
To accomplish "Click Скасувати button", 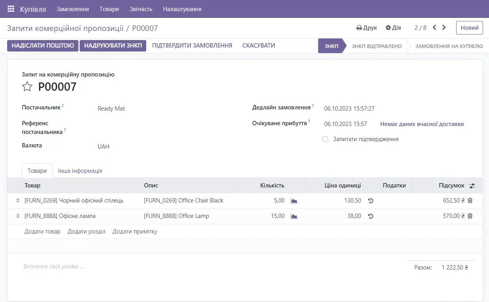I will click(x=259, y=46).
